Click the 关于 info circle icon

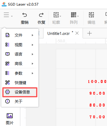click(7, 101)
